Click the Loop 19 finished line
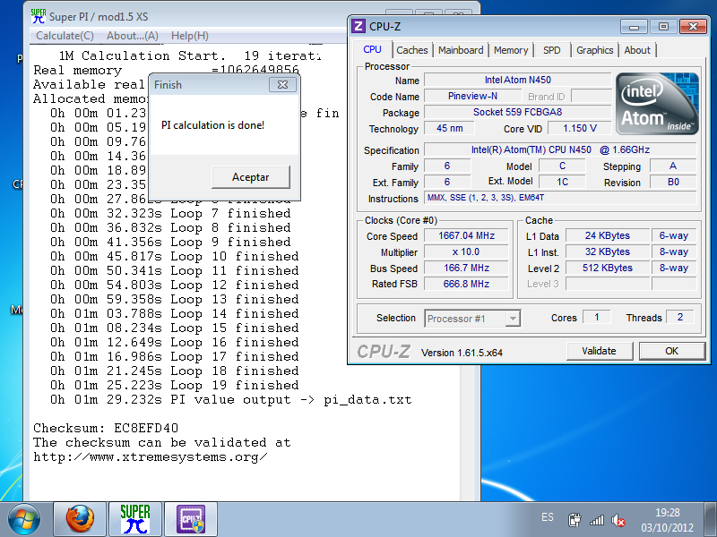The image size is (717, 537). 175,385
